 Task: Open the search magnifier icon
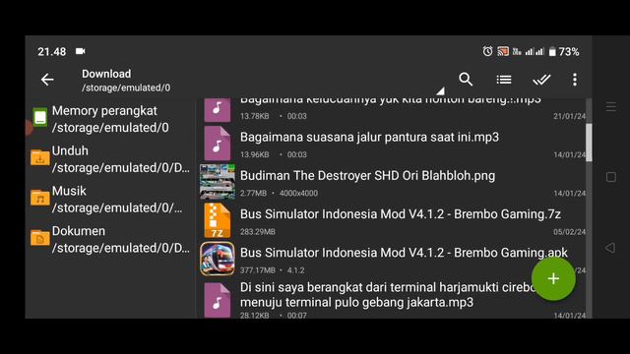(466, 80)
